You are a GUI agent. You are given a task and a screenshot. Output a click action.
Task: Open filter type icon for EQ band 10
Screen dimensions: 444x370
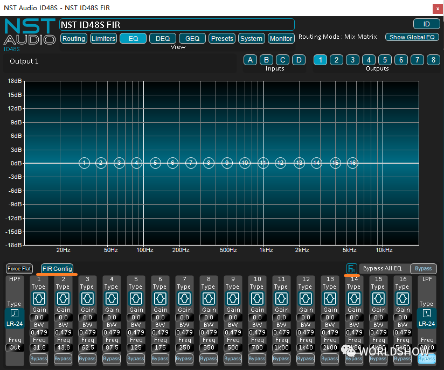coord(257,299)
